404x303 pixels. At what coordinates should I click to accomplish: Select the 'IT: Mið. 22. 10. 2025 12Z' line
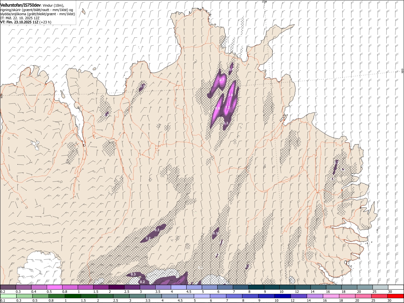point(20,18)
